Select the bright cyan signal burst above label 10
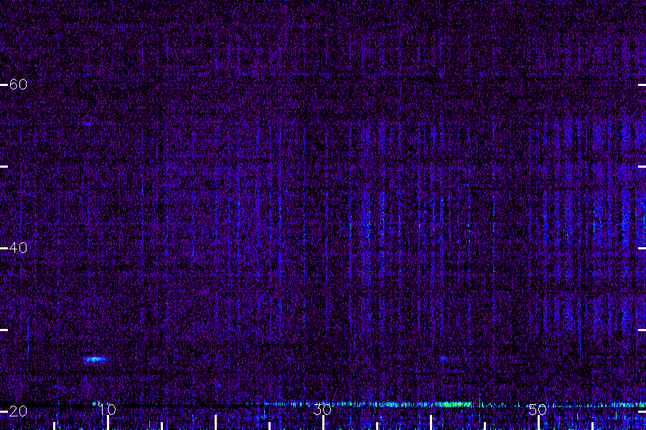Viewport: 646px width, 430px height. click(95, 359)
